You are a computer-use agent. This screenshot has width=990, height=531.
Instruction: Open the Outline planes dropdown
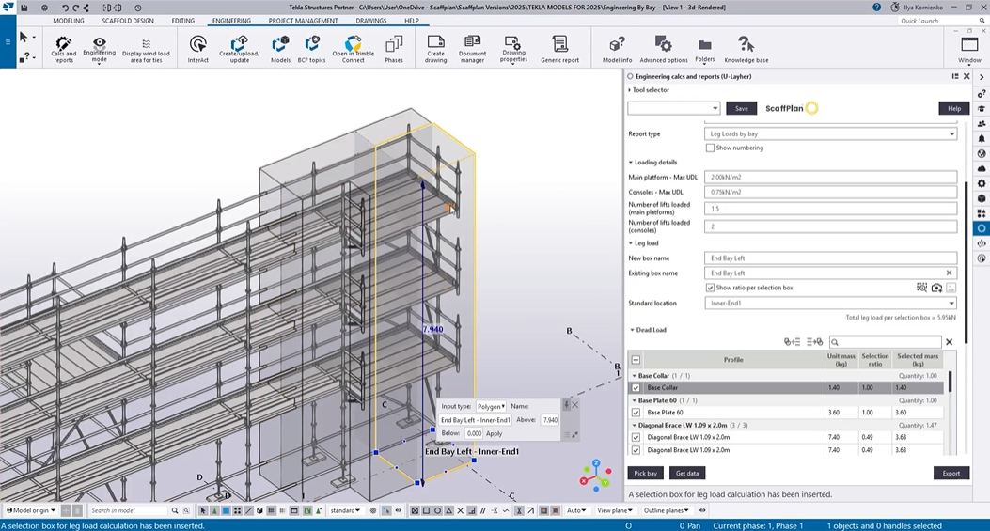pyautogui.click(x=666, y=510)
